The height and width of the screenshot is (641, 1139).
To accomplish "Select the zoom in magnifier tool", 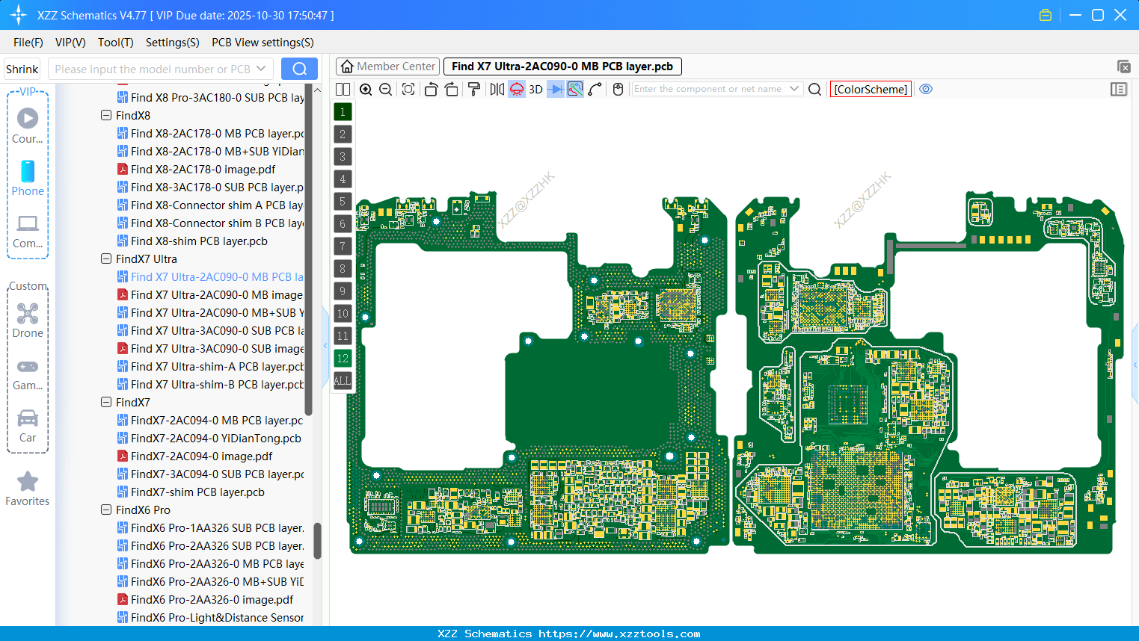I will (x=366, y=89).
